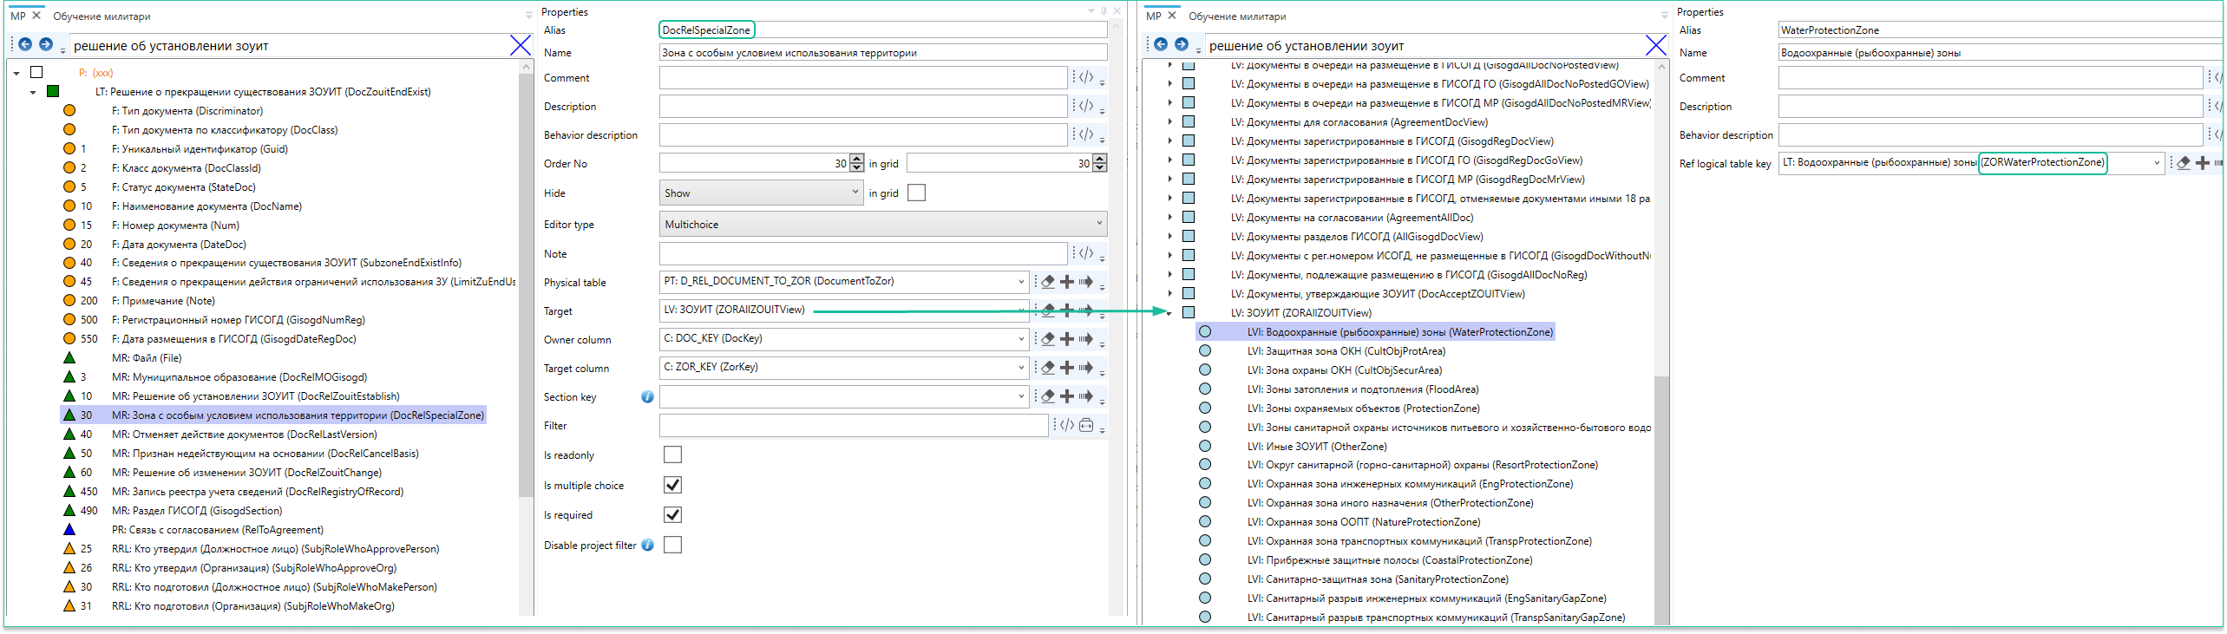Tick checkbox of 'LV: Документы на согласовании (AgreementAllDoc)'
The width and height of the screenshot is (2227, 634).
[x=1189, y=218]
